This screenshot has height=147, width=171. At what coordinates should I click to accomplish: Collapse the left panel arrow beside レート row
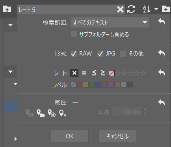10,72
